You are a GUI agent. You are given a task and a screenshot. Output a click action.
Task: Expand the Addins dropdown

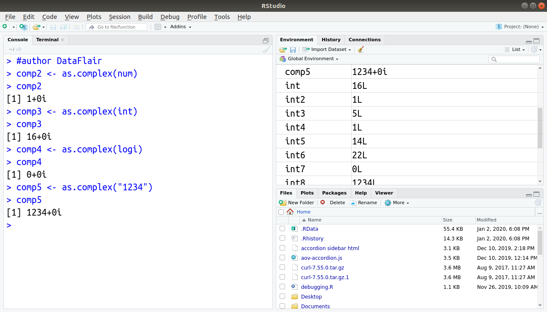click(x=181, y=27)
